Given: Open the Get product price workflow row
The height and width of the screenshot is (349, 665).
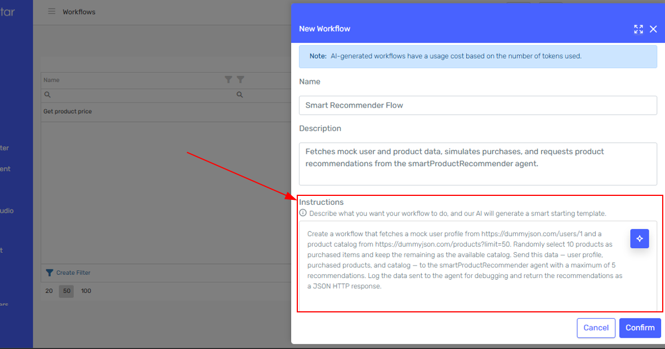Looking at the screenshot, I should tap(68, 111).
